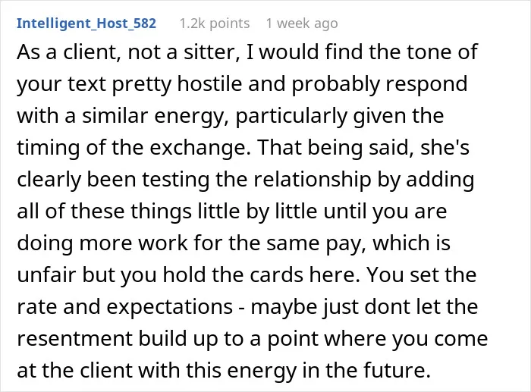Open the Intelligent_Host_582 user profile
This screenshot has height=392, width=531.
86,24
